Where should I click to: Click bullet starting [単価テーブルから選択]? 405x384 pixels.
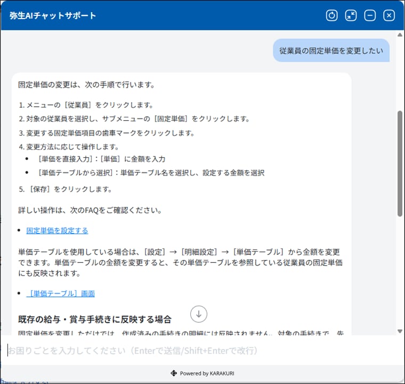pos(151,173)
